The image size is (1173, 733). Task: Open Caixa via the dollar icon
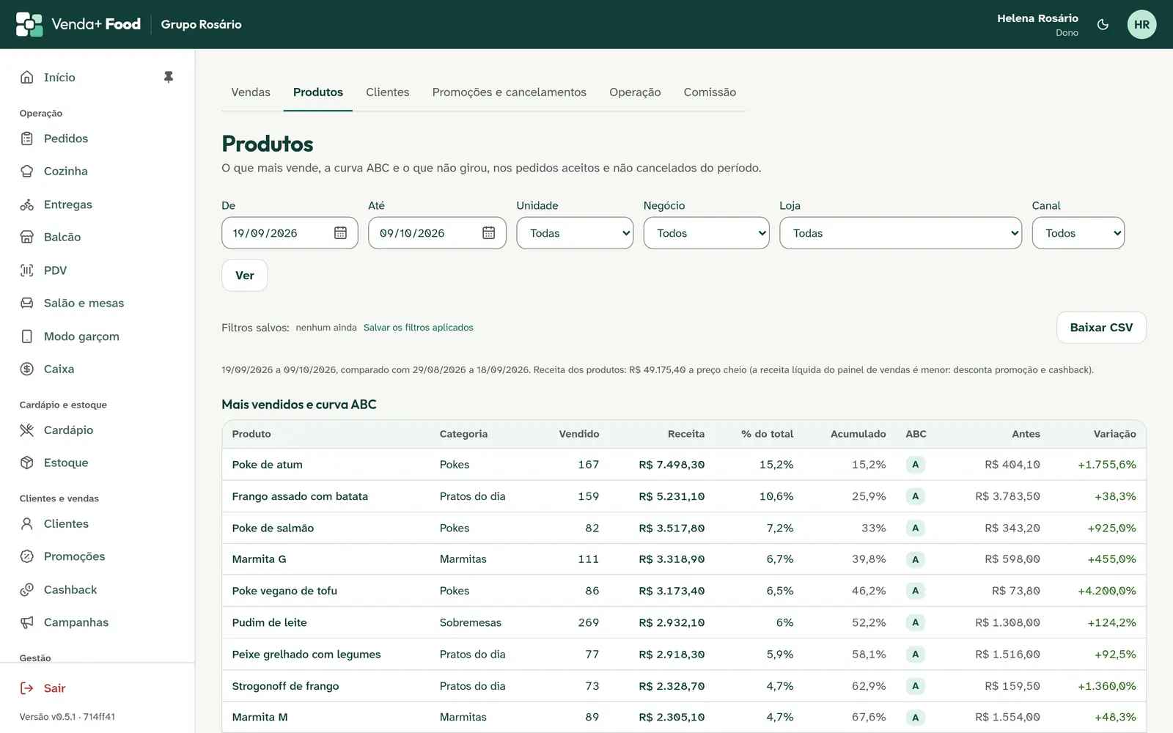click(x=27, y=369)
